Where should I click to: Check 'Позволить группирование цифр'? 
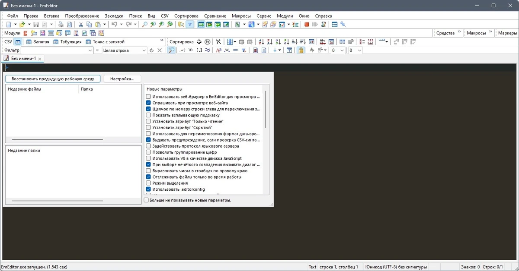click(x=148, y=152)
